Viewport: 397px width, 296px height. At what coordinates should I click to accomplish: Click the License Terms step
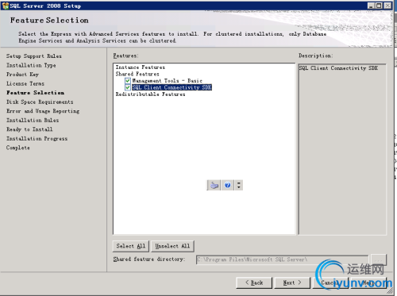[25, 83]
